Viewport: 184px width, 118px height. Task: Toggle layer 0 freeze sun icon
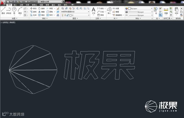point(65,15)
